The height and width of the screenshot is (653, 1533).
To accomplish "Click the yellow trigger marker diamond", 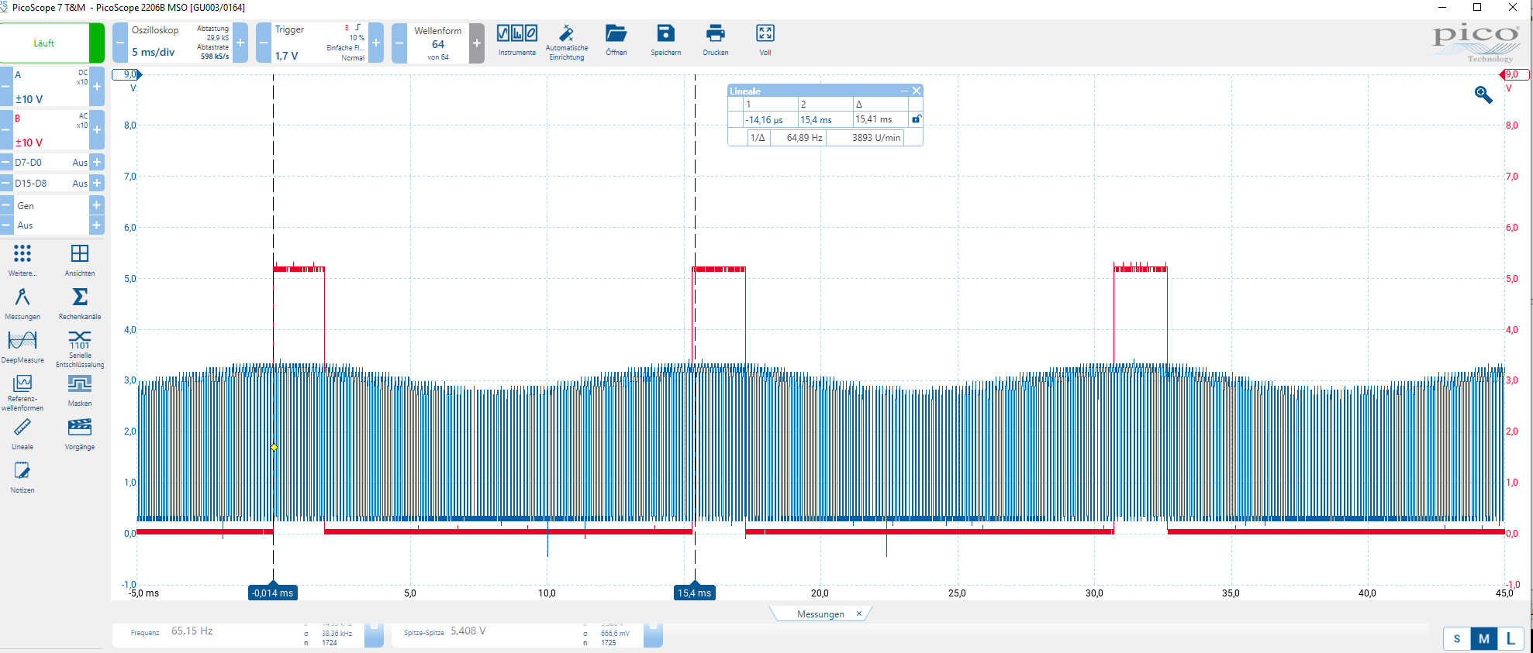I will pyautogui.click(x=274, y=447).
